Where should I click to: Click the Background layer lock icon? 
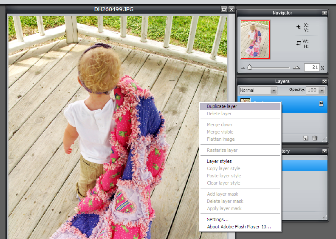[x=321, y=104]
